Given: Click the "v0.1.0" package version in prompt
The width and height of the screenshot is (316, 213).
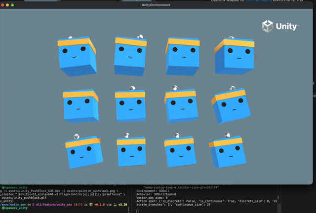Looking at the screenshot, I should pyautogui.click(x=99, y=205).
